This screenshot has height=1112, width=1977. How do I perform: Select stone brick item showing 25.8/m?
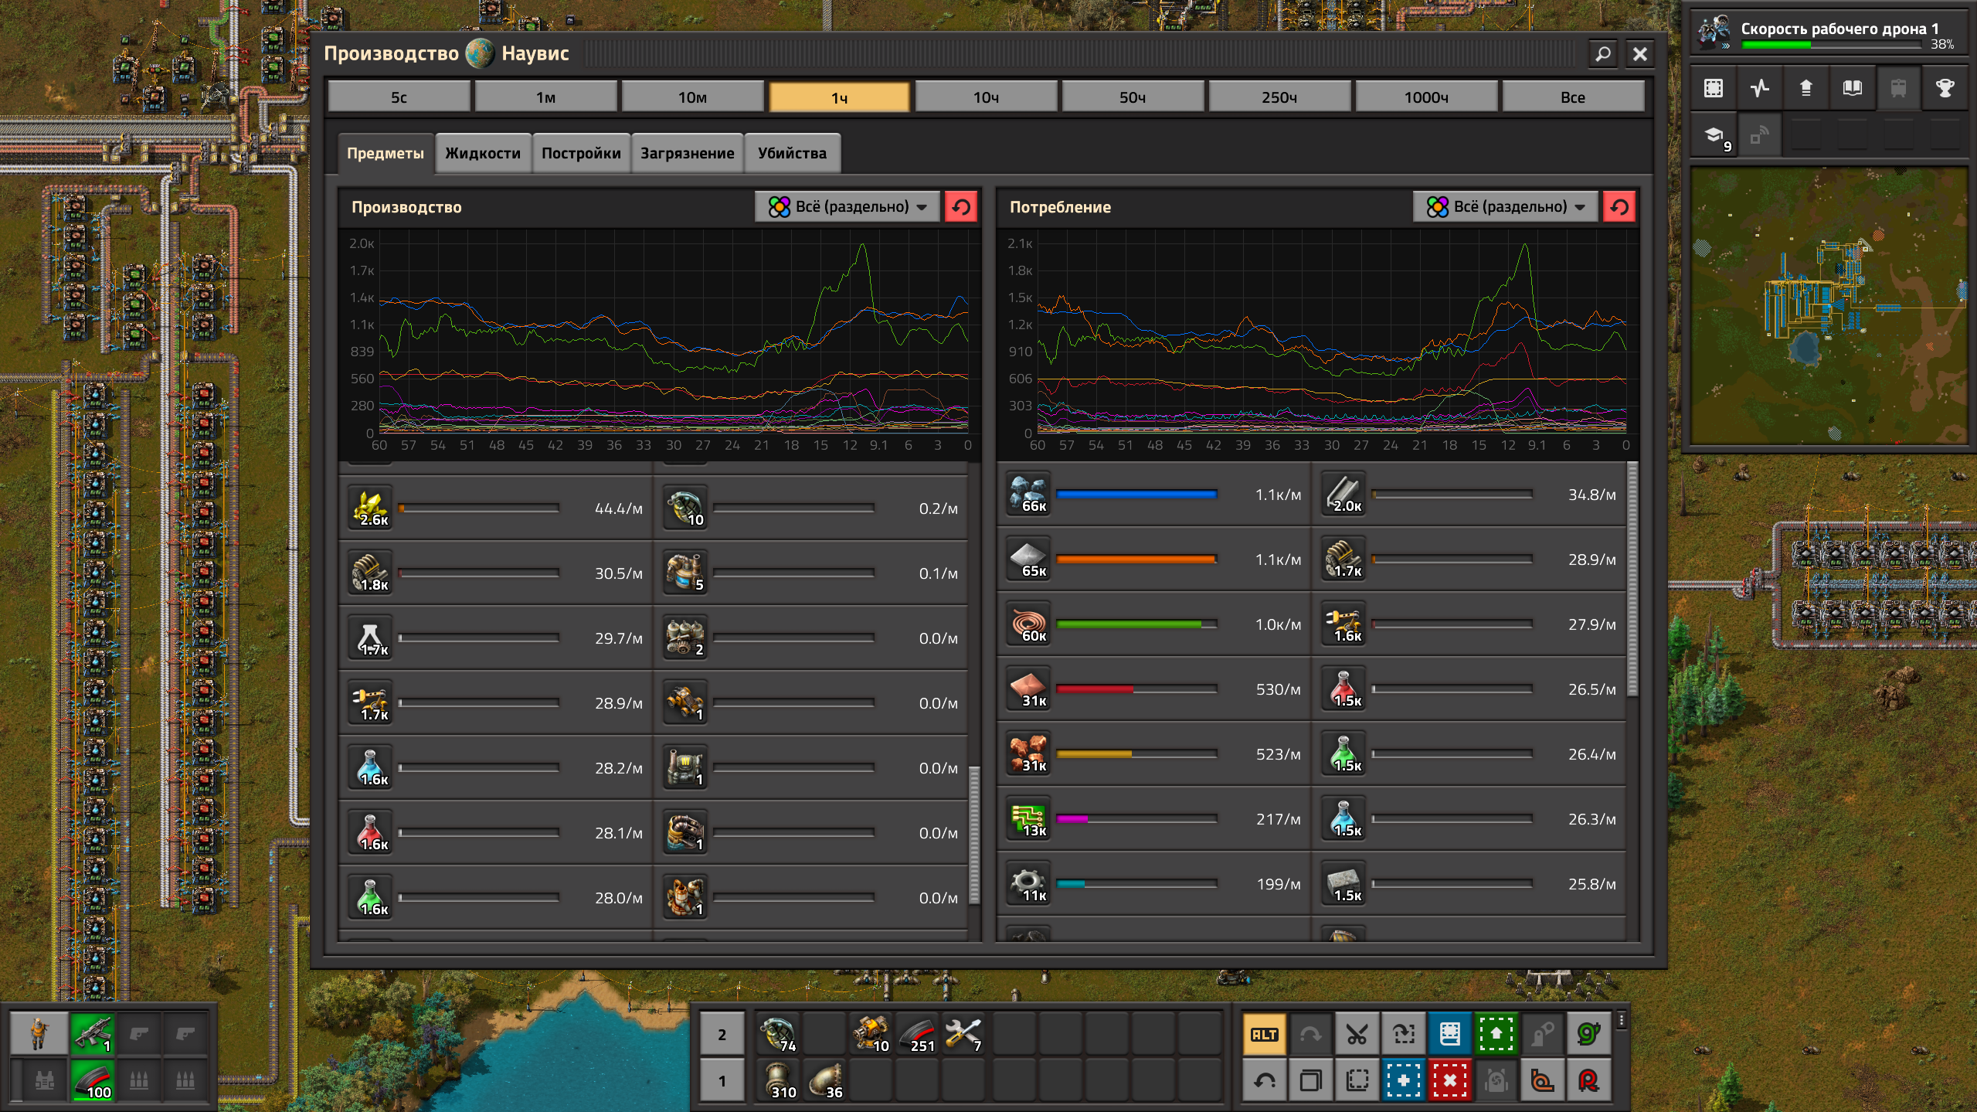coord(1344,884)
